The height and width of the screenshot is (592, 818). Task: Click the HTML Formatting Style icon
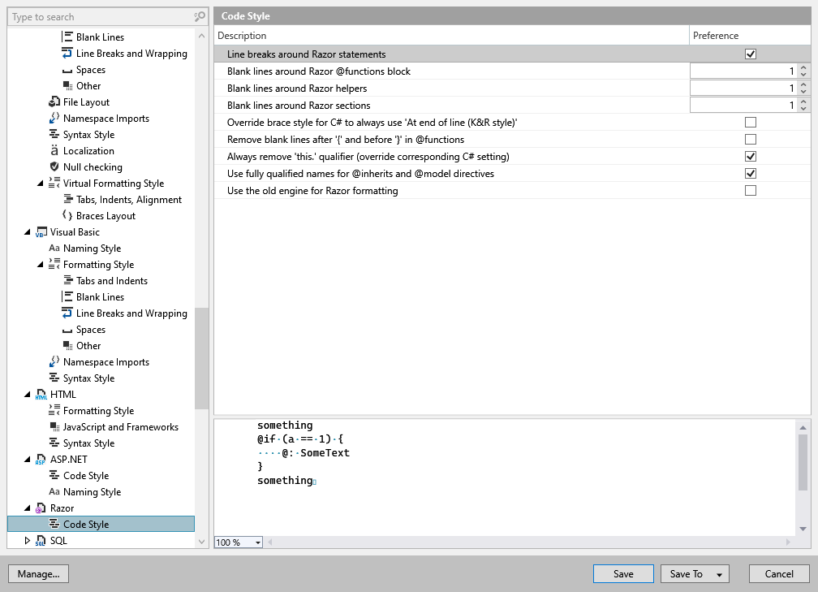[x=54, y=410]
